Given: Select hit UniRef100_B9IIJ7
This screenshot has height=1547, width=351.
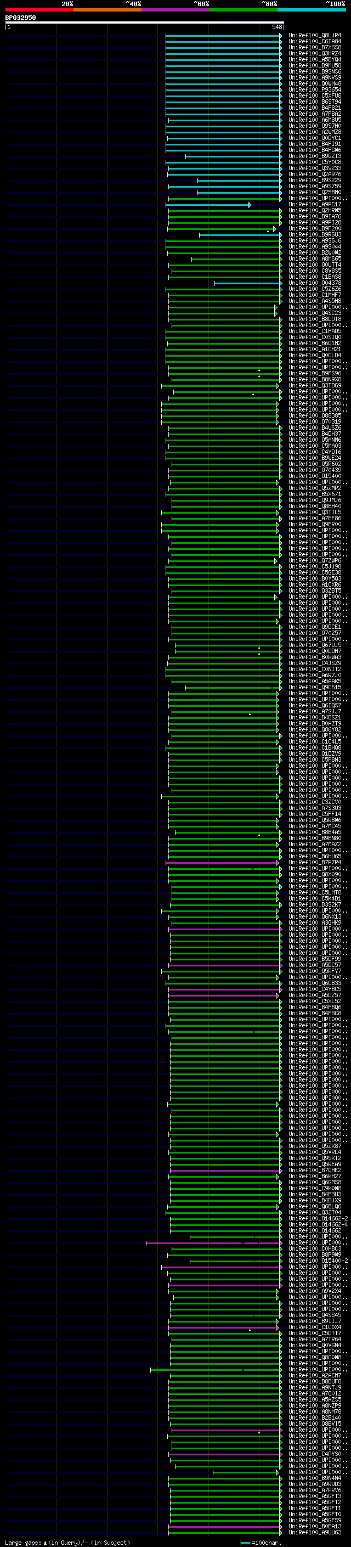Looking at the screenshot, I should (x=314, y=1321).
